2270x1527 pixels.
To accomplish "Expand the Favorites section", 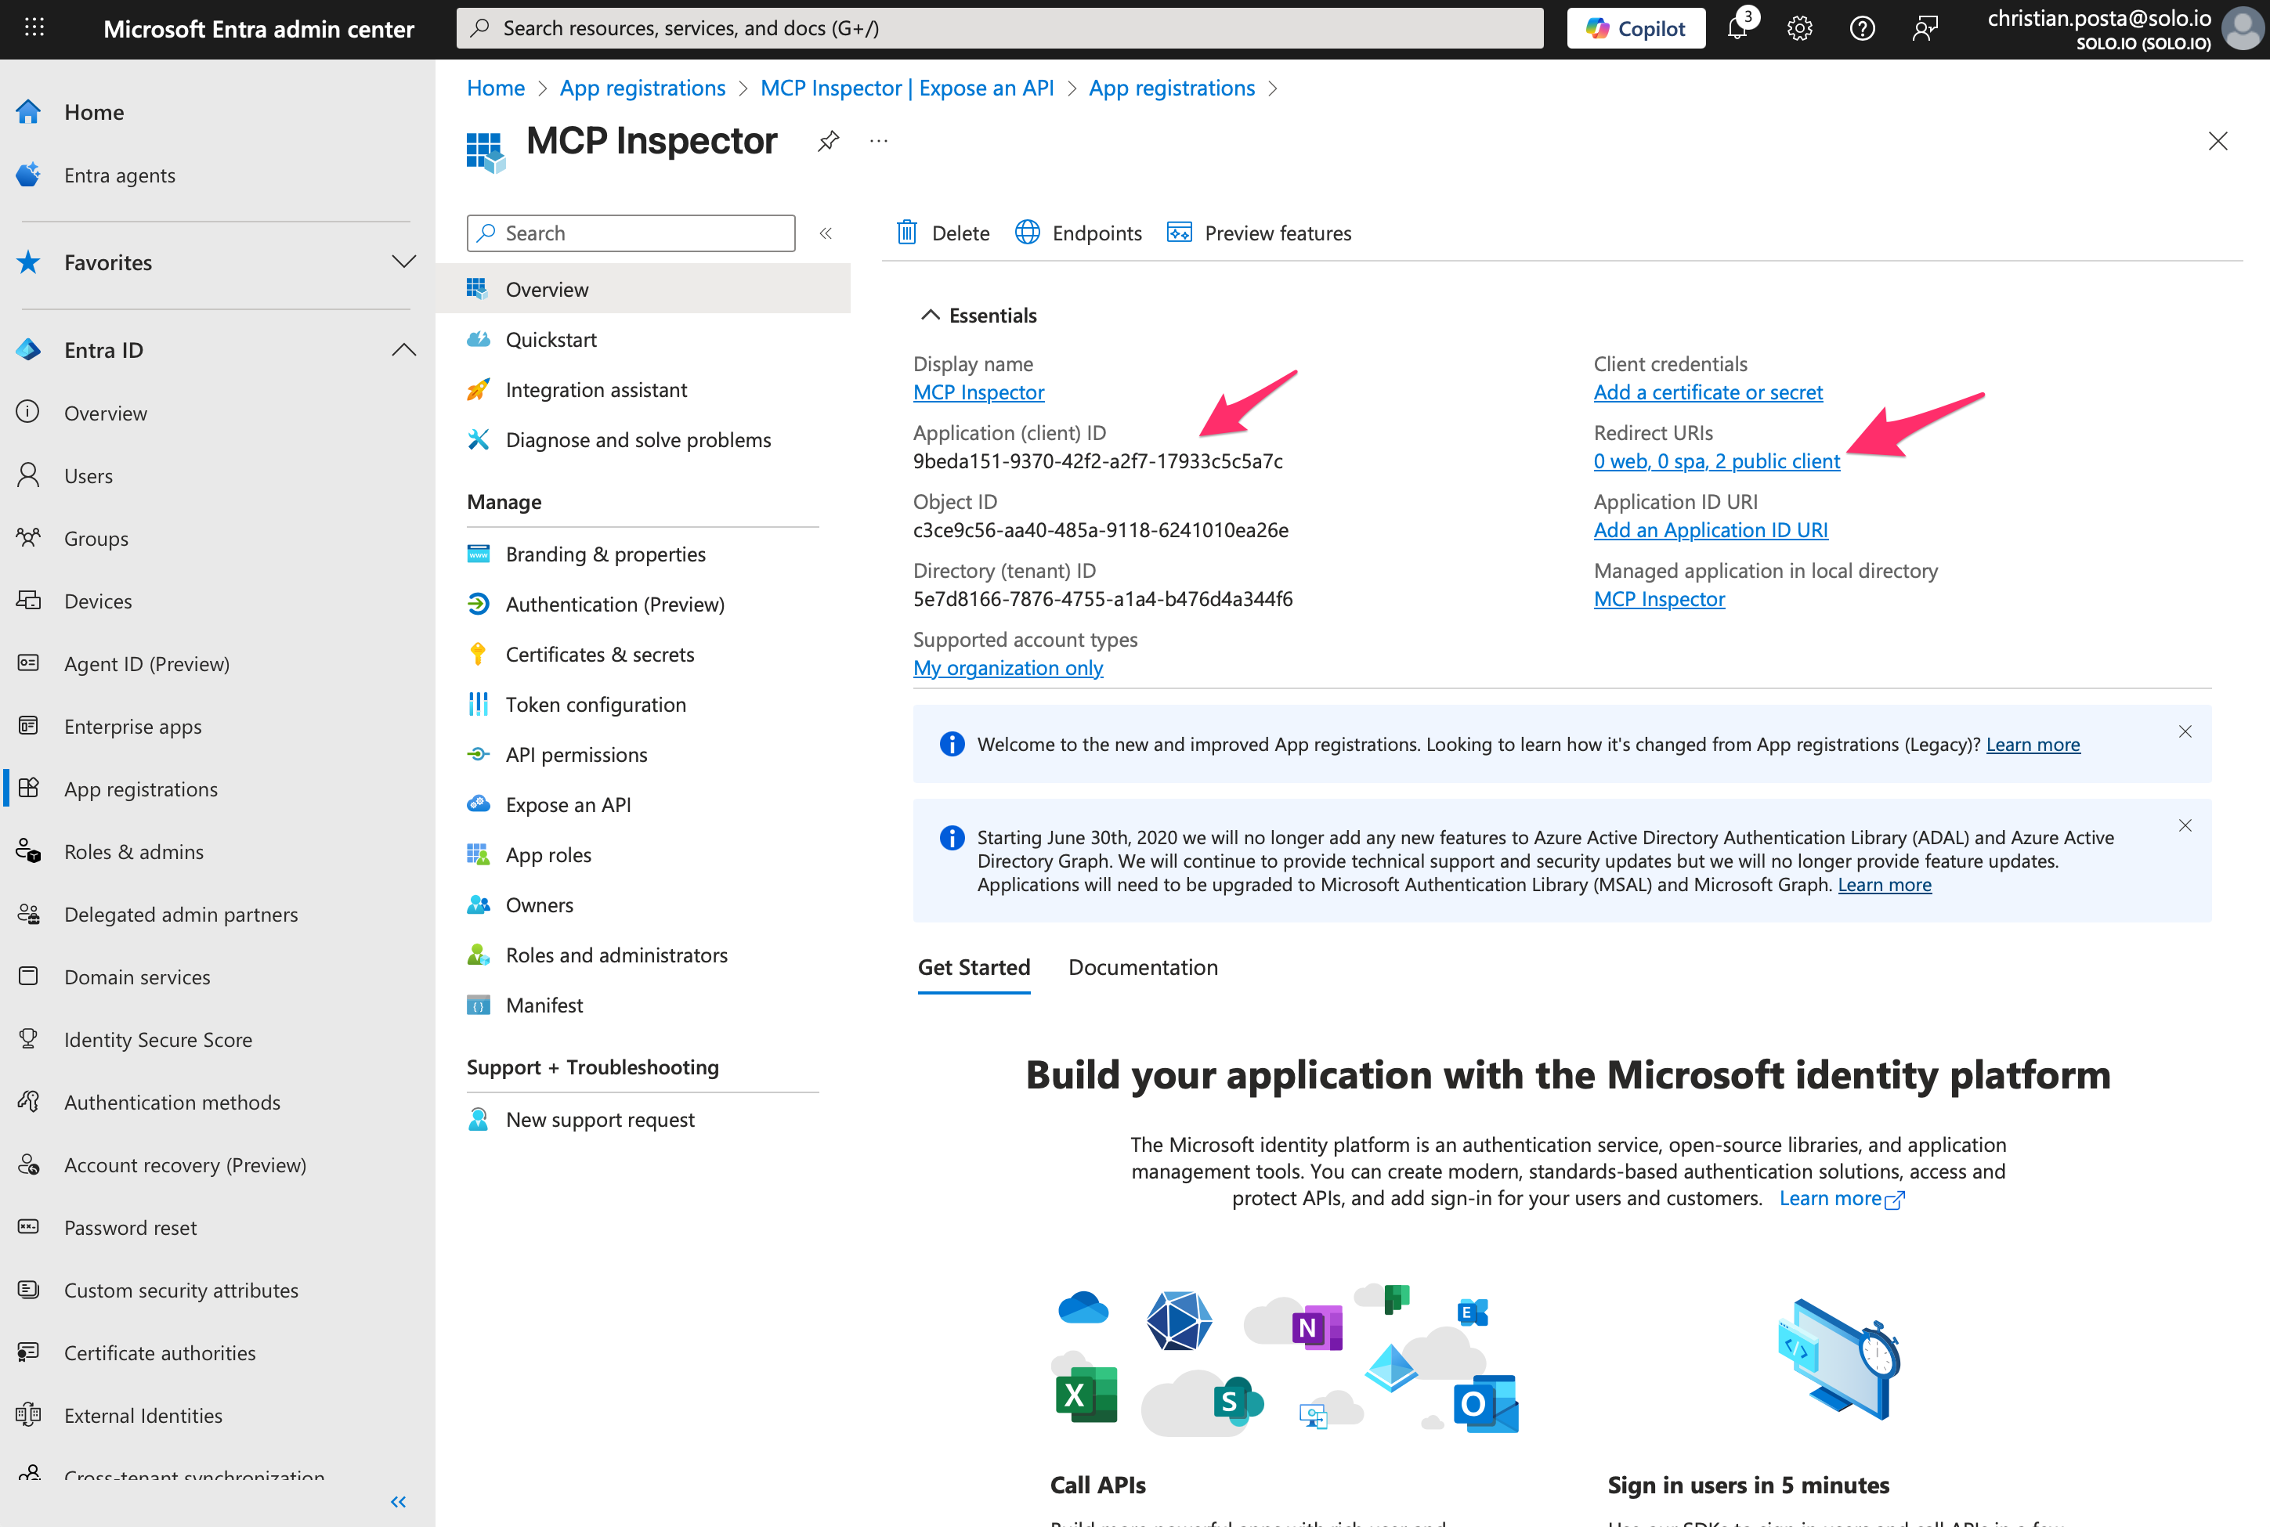I will (403, 262).
